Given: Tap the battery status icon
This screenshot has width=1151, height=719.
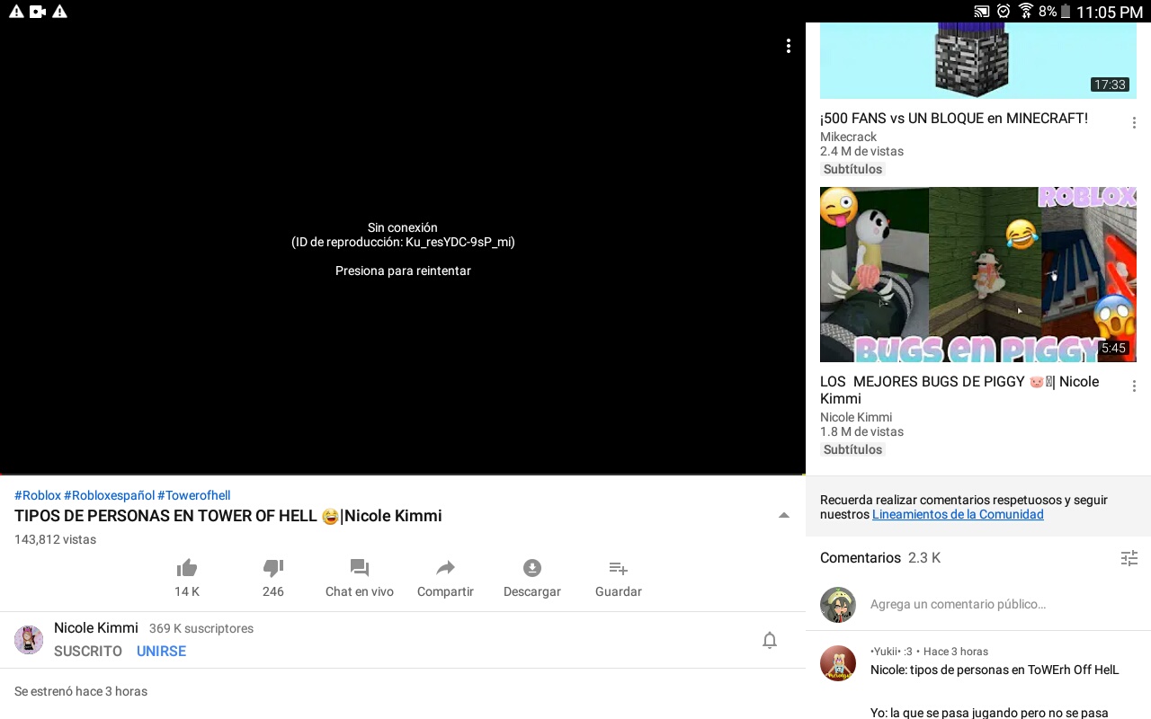Looking at the screenshot, I should pyautogui.click(x=1066, y=12).
